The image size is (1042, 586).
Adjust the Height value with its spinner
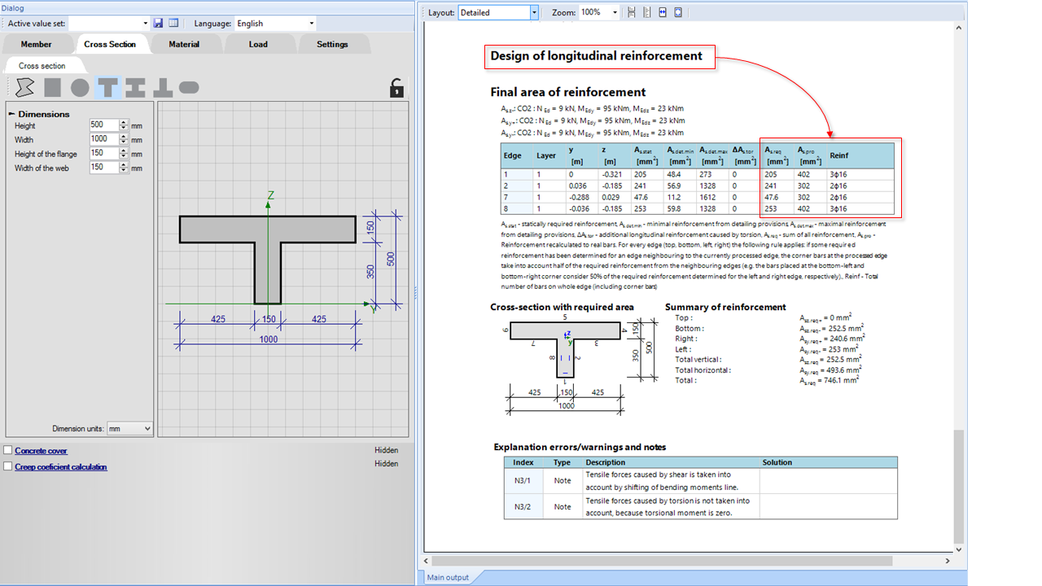coord(124,125)
